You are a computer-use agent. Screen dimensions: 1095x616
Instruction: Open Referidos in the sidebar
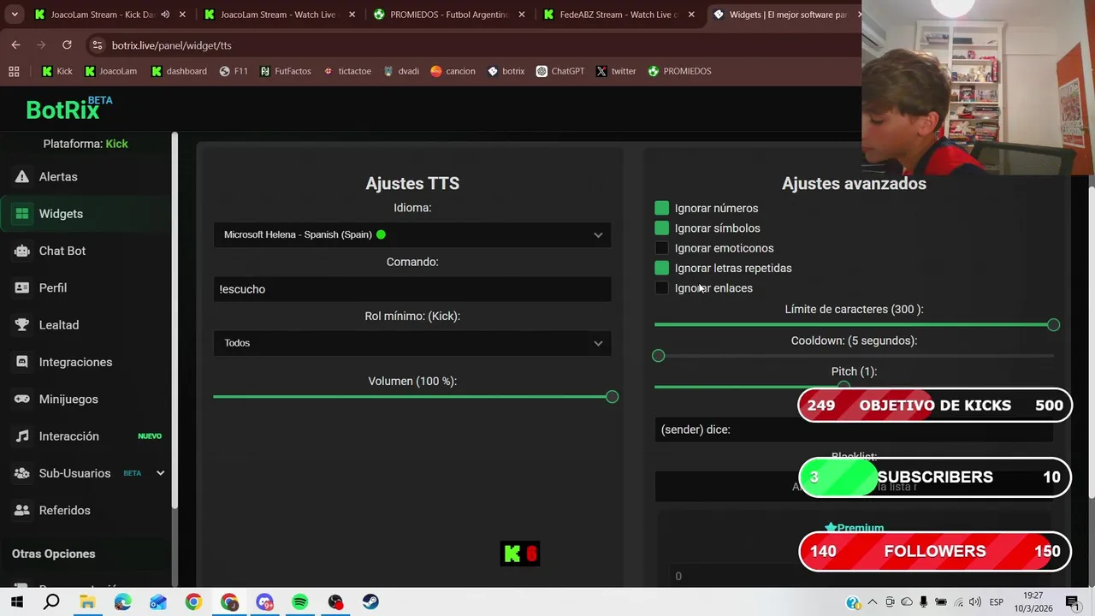click(64, 510)
